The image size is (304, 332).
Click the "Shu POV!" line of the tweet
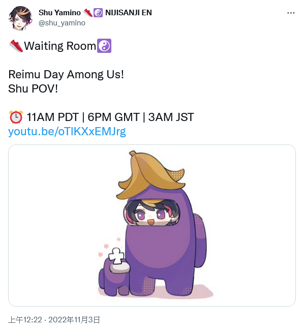click(33, 88)
